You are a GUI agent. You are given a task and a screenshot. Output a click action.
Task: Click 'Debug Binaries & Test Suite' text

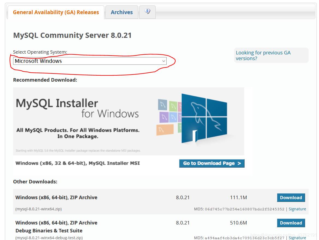tap(49, 231)
